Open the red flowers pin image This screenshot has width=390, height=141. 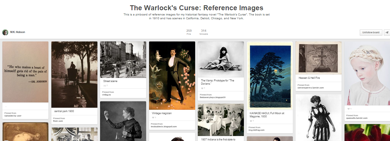(367, 133)
